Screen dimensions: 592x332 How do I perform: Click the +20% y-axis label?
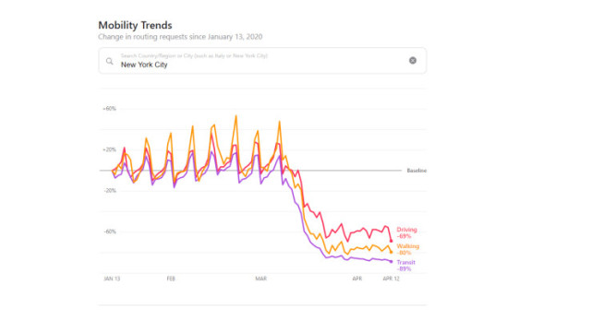pyautogui.click(x=110, y=149)
